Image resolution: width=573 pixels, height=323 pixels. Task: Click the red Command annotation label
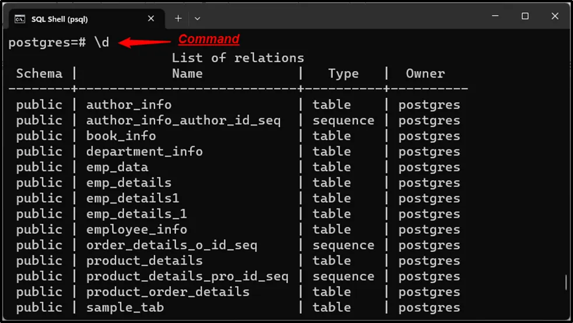tap(209, 39)
